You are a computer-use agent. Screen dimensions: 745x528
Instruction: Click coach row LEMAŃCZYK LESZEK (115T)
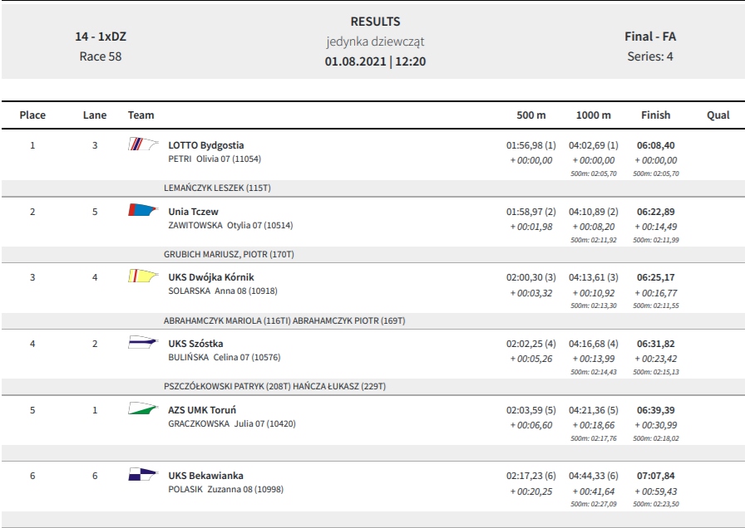217,188
